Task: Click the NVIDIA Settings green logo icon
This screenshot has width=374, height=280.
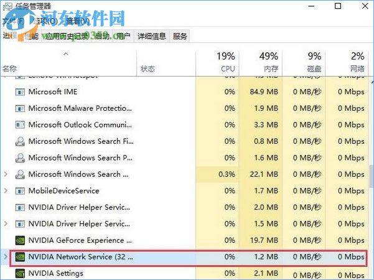Action: click(x=20, y=273)
